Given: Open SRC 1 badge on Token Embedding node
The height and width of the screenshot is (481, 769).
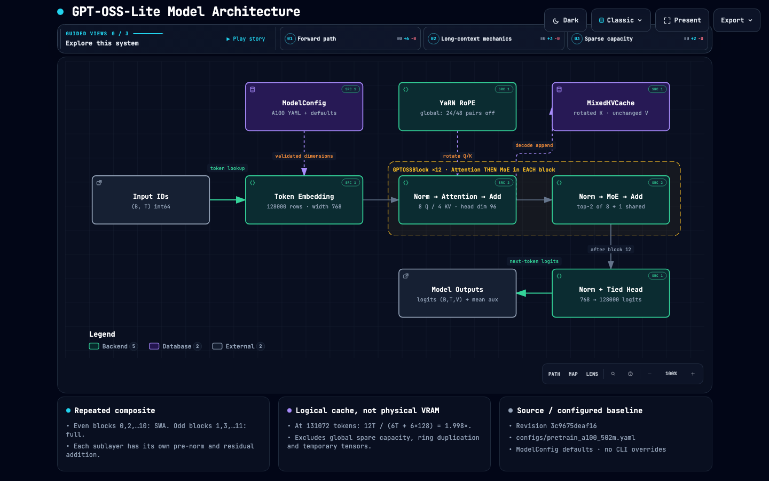Looking at the screenshot, I should click(x=351, y=183).
